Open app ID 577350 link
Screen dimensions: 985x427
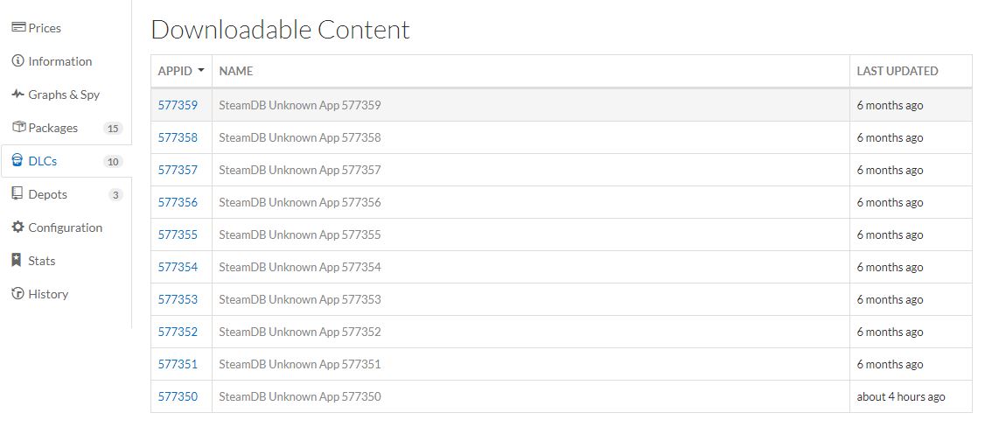coord(178,396)
